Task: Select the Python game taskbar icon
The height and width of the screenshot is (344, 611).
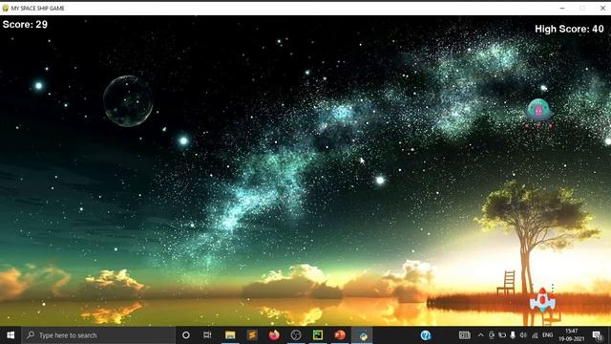Action: (x=363, y=335)
